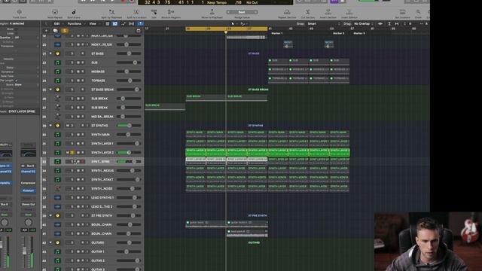Click the track header configuration icon
The height and width of the screenshot is (271, 482).
point(139,30)
